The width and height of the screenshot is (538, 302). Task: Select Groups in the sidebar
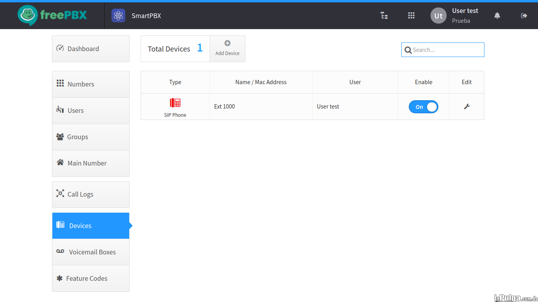click(91, 137)
